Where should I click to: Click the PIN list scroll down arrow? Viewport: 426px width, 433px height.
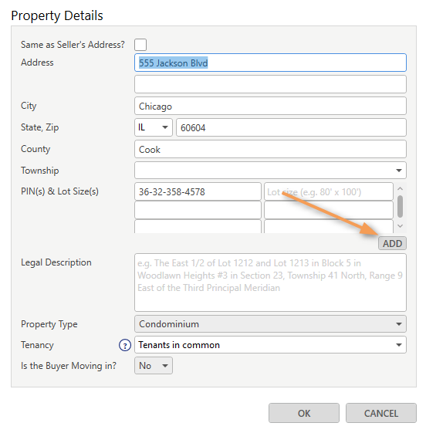click(400, 226)
